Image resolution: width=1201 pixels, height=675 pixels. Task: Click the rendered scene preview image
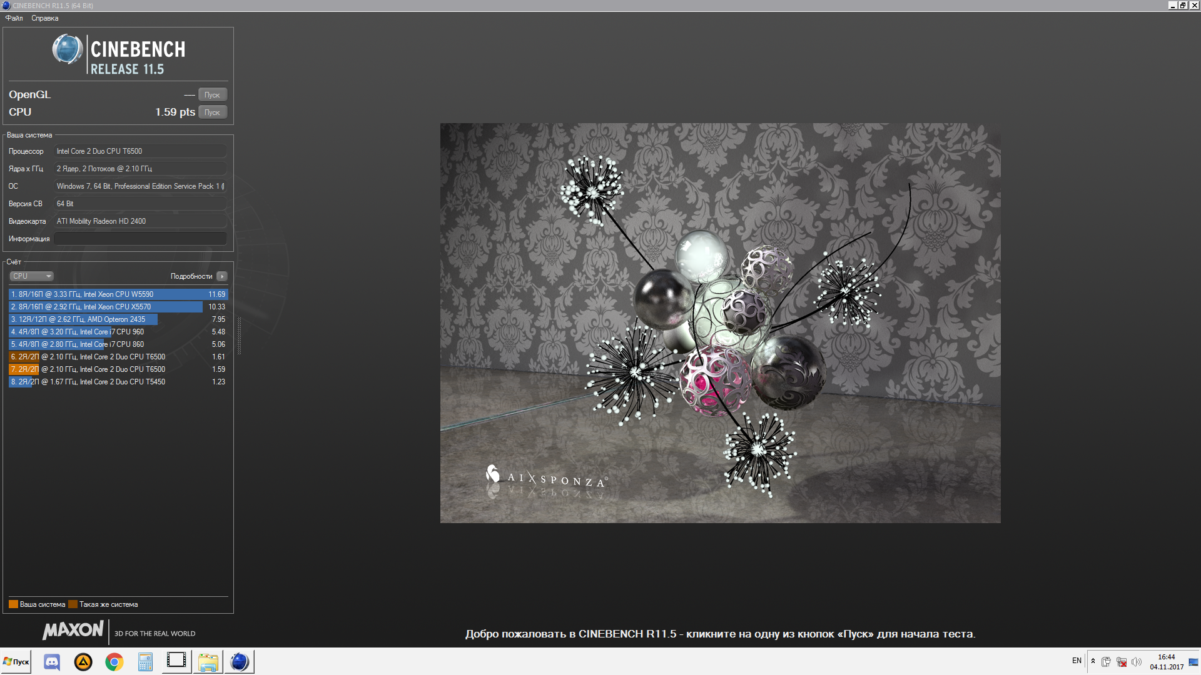[x=720, y=323]
